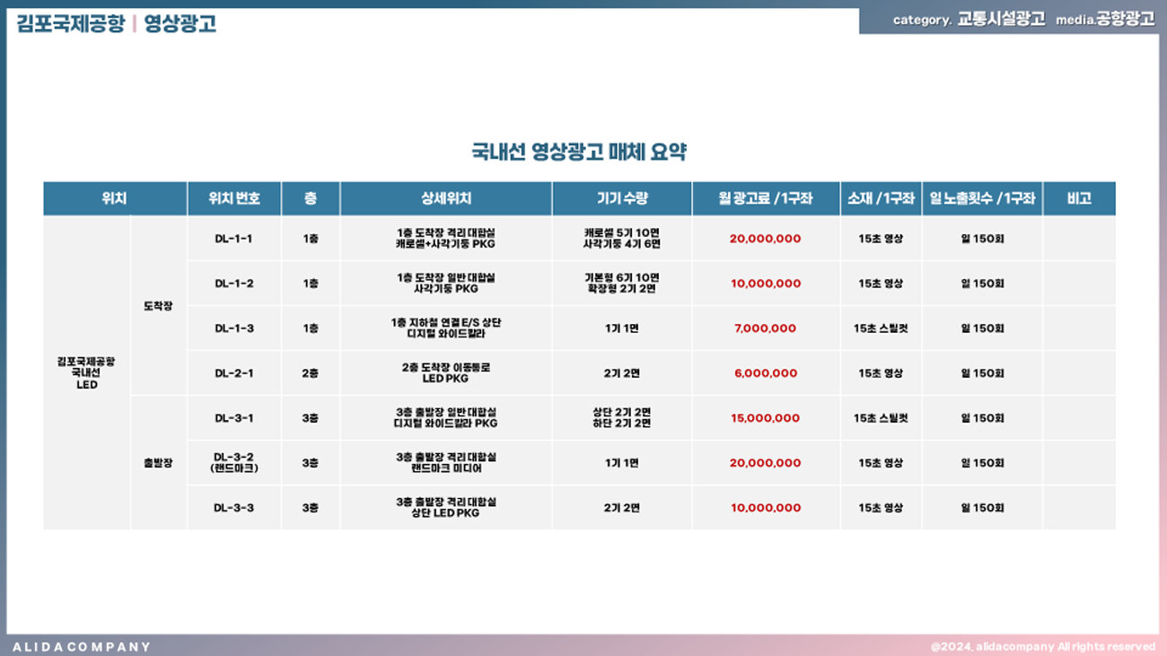Click the DL-1-1 location number cell
The image size is (1167, 656).
point(233,239)
